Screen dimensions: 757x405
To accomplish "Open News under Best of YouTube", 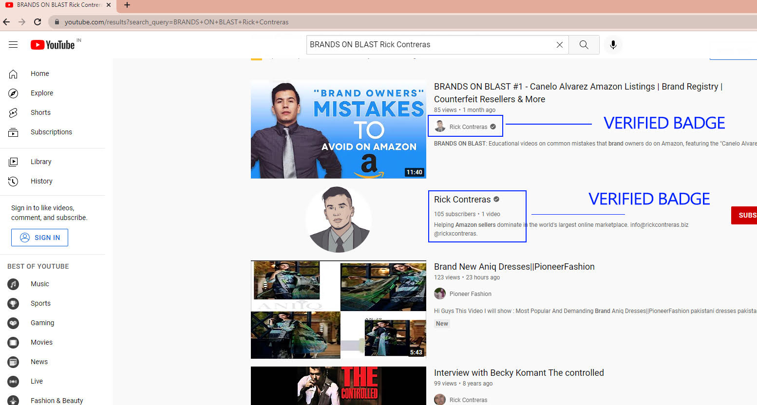I will click(x=53, y=362).
